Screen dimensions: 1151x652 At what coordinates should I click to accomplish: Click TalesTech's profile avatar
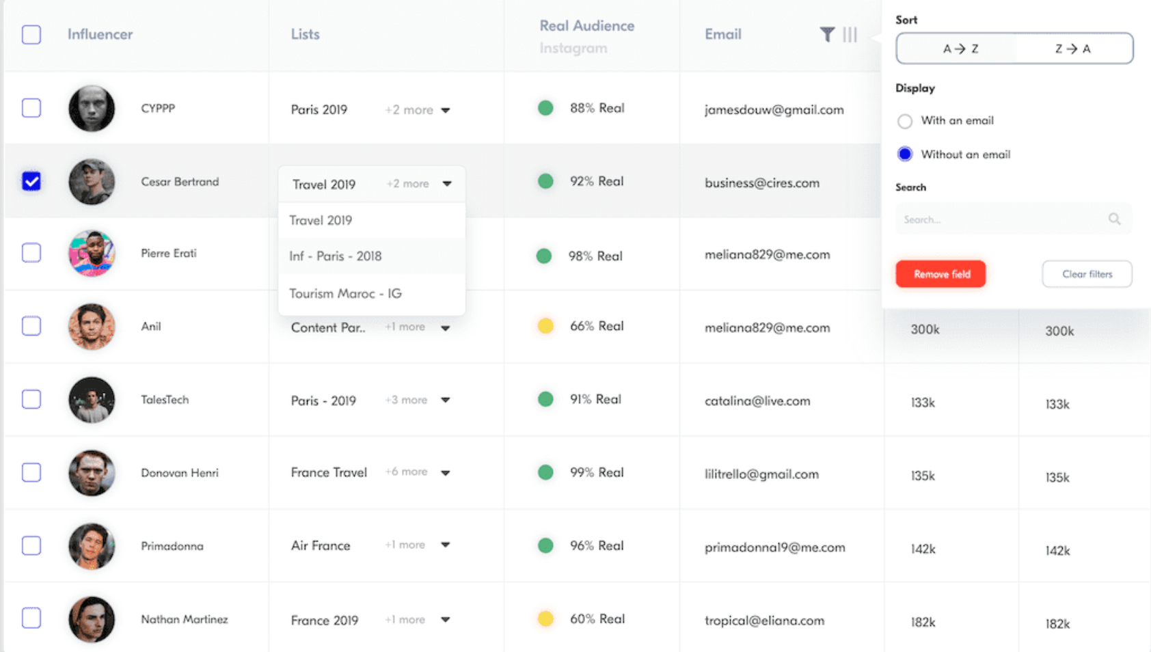[92, 400]
